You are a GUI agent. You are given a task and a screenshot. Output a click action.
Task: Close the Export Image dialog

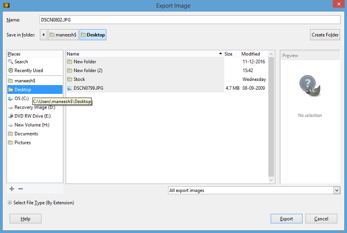[x=339, y=4]
